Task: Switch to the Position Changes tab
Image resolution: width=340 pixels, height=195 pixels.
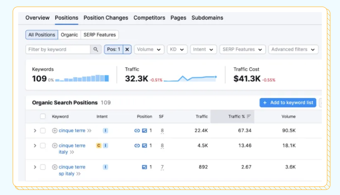Action: coord(106,18)
